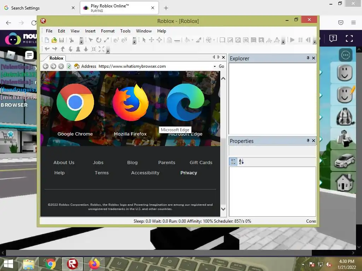The height and width of the screenshot is (271, 362).
Task: Cut selection with the scissors icon
Action: pyautogui.click(x=71, y=40)
